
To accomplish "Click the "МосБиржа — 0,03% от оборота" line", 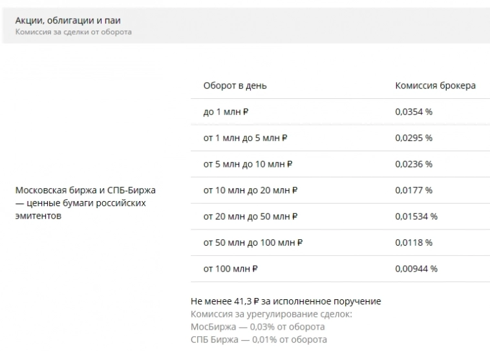I will tap(257, 327).
